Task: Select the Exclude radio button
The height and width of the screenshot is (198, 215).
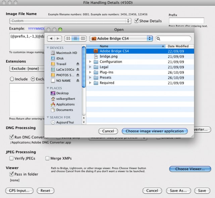Action: (33, 79)
